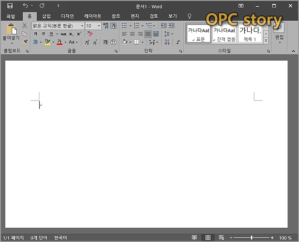Toggle italic formatting
The image size is (299, 242).
coord(43,34)
